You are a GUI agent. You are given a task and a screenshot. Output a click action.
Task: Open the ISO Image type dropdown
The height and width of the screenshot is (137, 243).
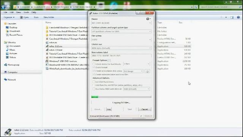coord(133,71)
